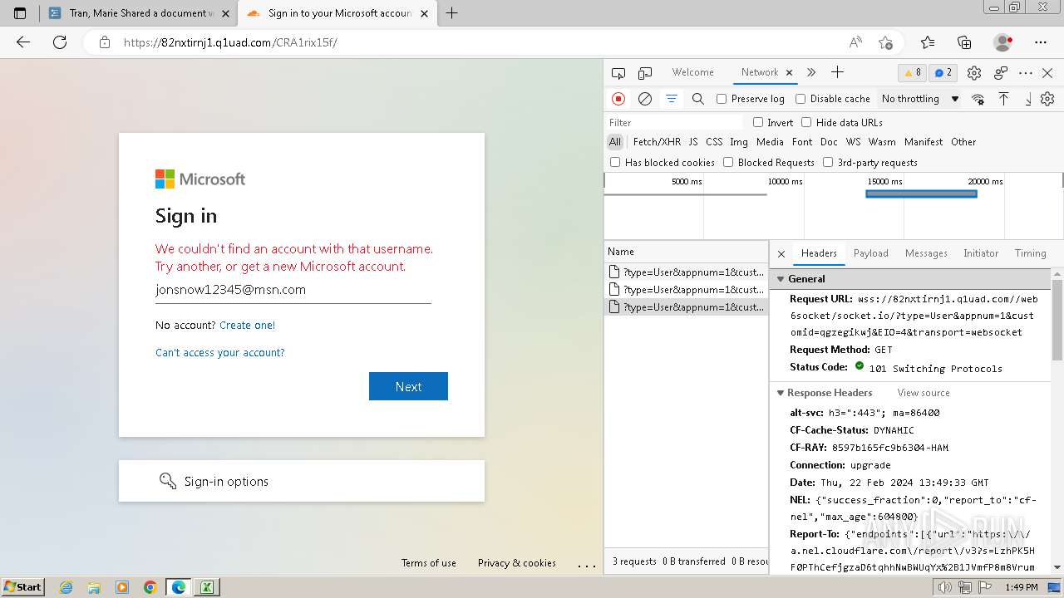
Task: Check Has blocked cookies checkbox
Action: (x=615, y=162)
